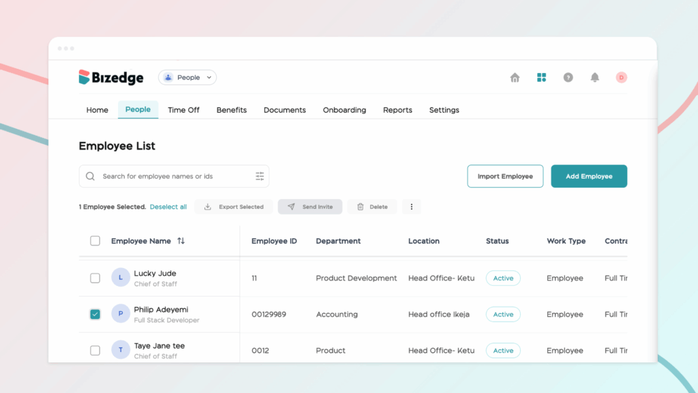Click the Bizedge logo
The height and width of the screenshot is (393, 698).
[x=111, y=78]
